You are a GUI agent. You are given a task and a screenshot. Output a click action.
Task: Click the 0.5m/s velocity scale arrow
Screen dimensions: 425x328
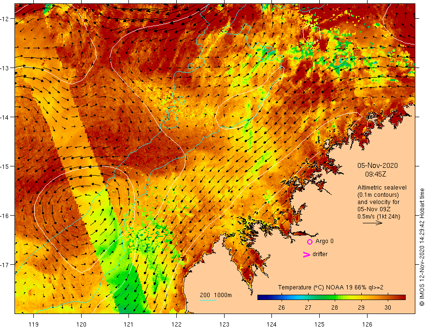(372, 223)
